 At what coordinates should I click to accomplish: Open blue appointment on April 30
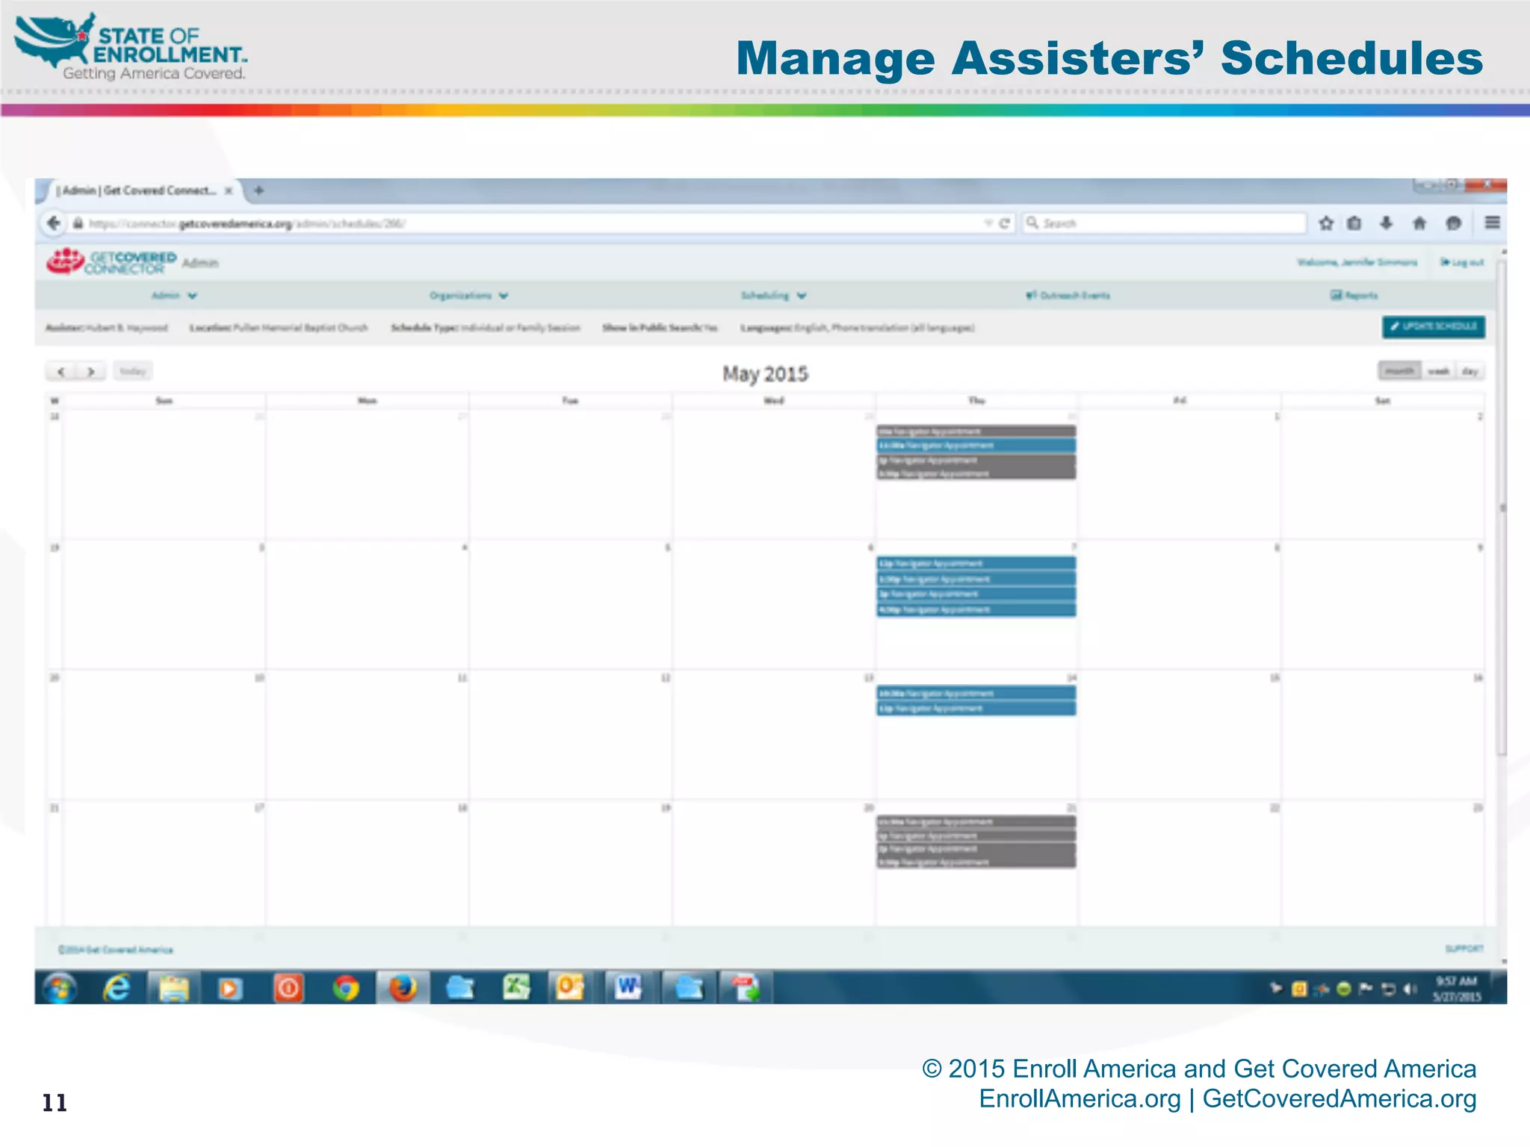976,446
